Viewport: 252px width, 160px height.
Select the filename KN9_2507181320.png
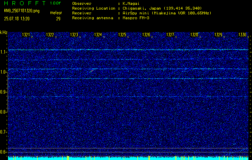point(22,11)
